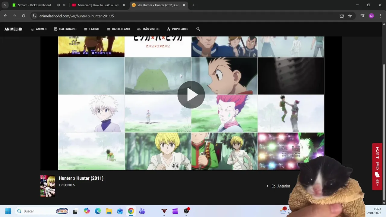Image resolution: width=386 pixels, height=217 pixels.
Task: Open the CALENDARIO section
Action: pyautogui.click(x=65, y=29)
